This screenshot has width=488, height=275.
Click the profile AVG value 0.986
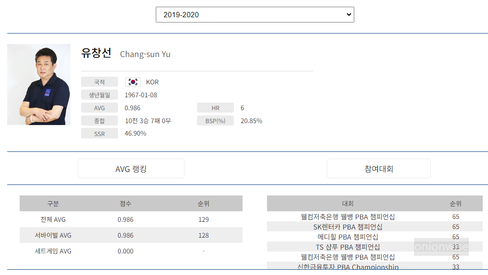[x=133, y=108]
